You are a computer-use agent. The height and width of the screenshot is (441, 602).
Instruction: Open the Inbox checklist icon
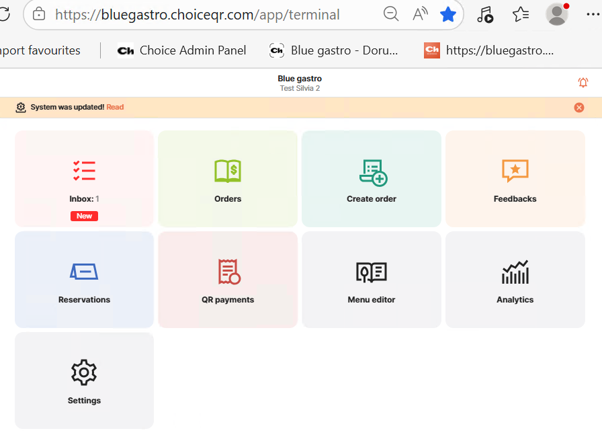coord(84,171)
